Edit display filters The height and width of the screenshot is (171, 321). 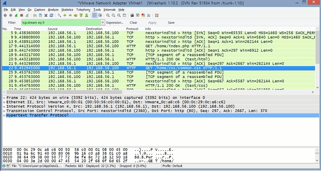[x=138, y=15]
